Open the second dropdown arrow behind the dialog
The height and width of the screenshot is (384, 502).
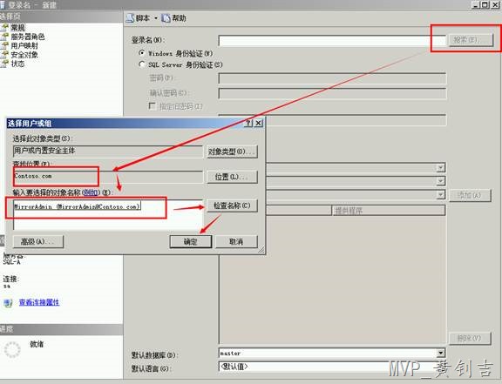click(x=440, y=181)
